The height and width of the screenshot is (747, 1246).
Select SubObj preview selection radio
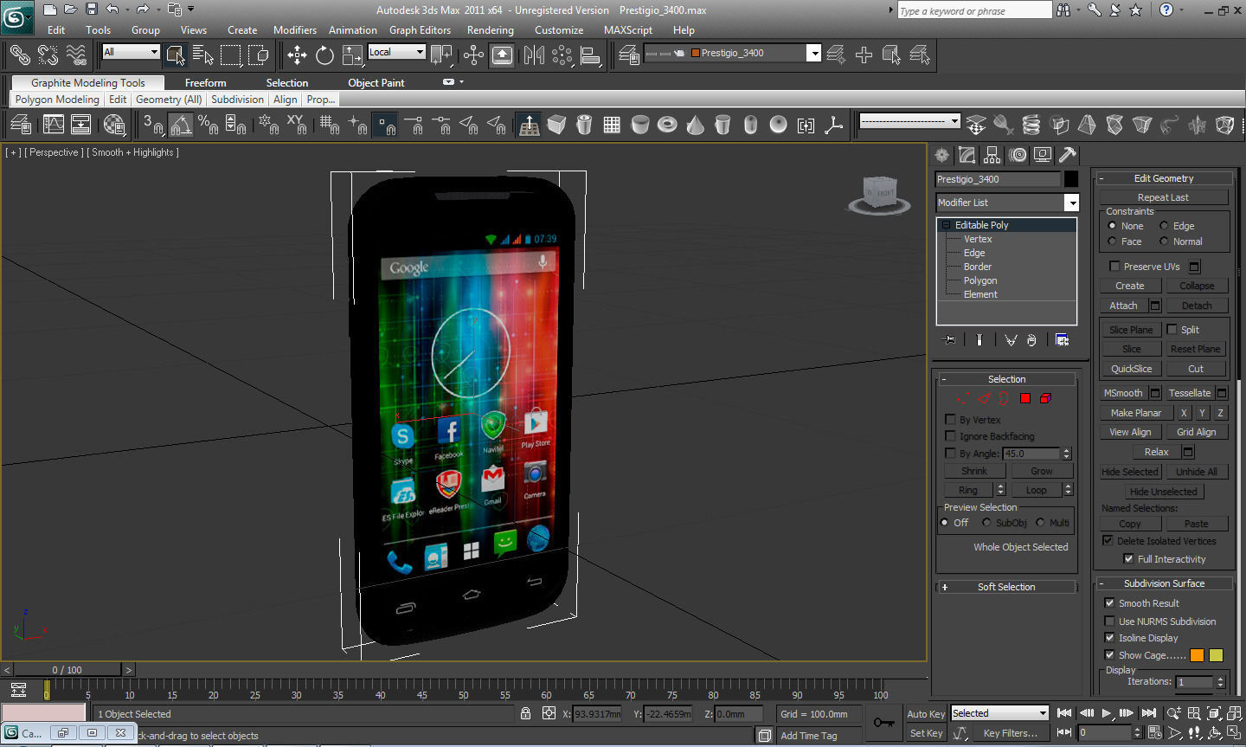(986, 523)
